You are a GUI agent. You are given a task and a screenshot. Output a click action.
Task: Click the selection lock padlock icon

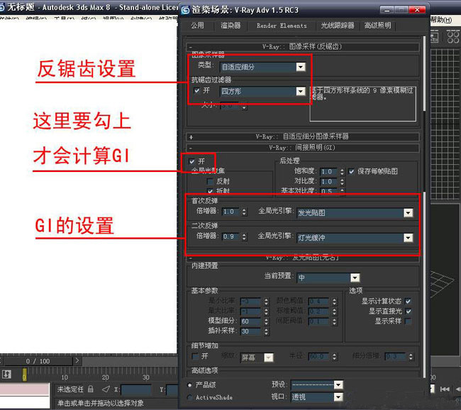coord(91,389)
